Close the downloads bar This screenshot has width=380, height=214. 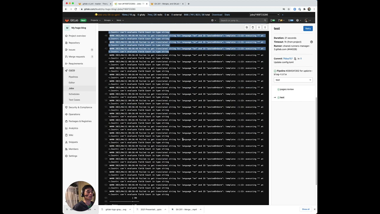click(x=315, y=209)
